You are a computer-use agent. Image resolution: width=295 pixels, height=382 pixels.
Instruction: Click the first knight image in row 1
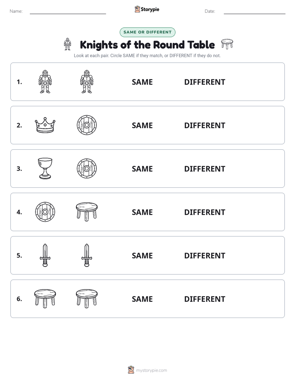click(45, 81)
